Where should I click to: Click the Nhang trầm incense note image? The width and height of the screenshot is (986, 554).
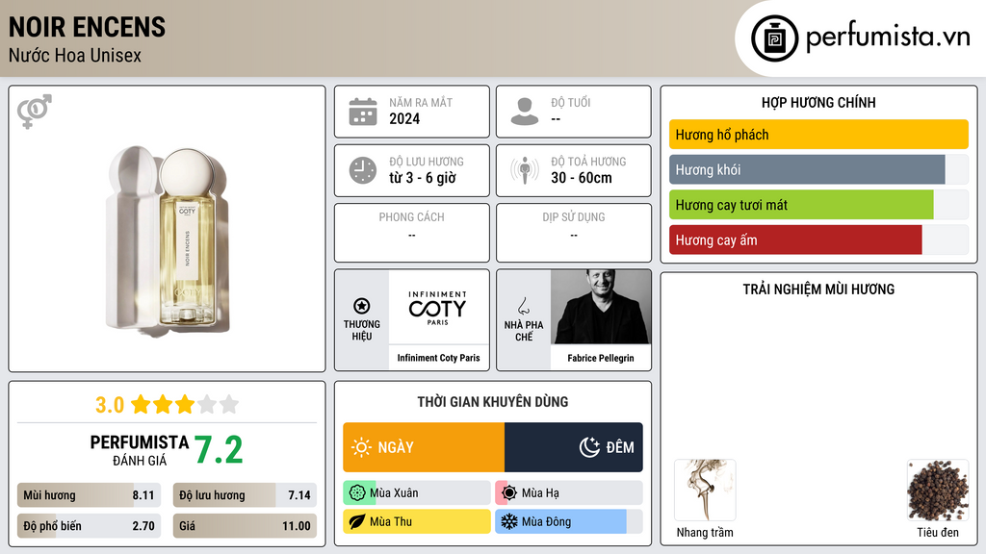(x=704, y=490)
